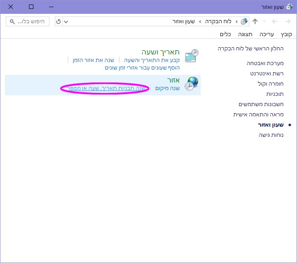The width and height of the screenshot is (297, 263).
Task: Click the שנה מיקום link
Action: tap(167, 88)
